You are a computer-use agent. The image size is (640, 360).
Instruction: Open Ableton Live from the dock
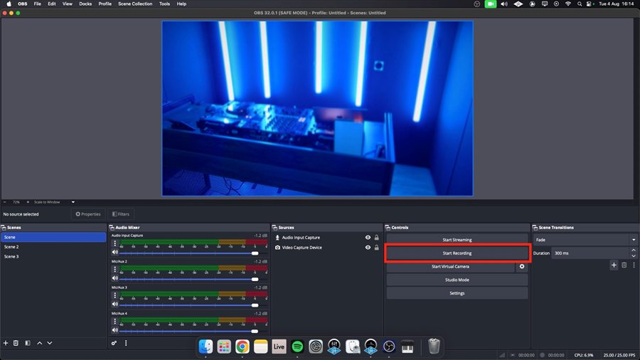click(279, 346)
